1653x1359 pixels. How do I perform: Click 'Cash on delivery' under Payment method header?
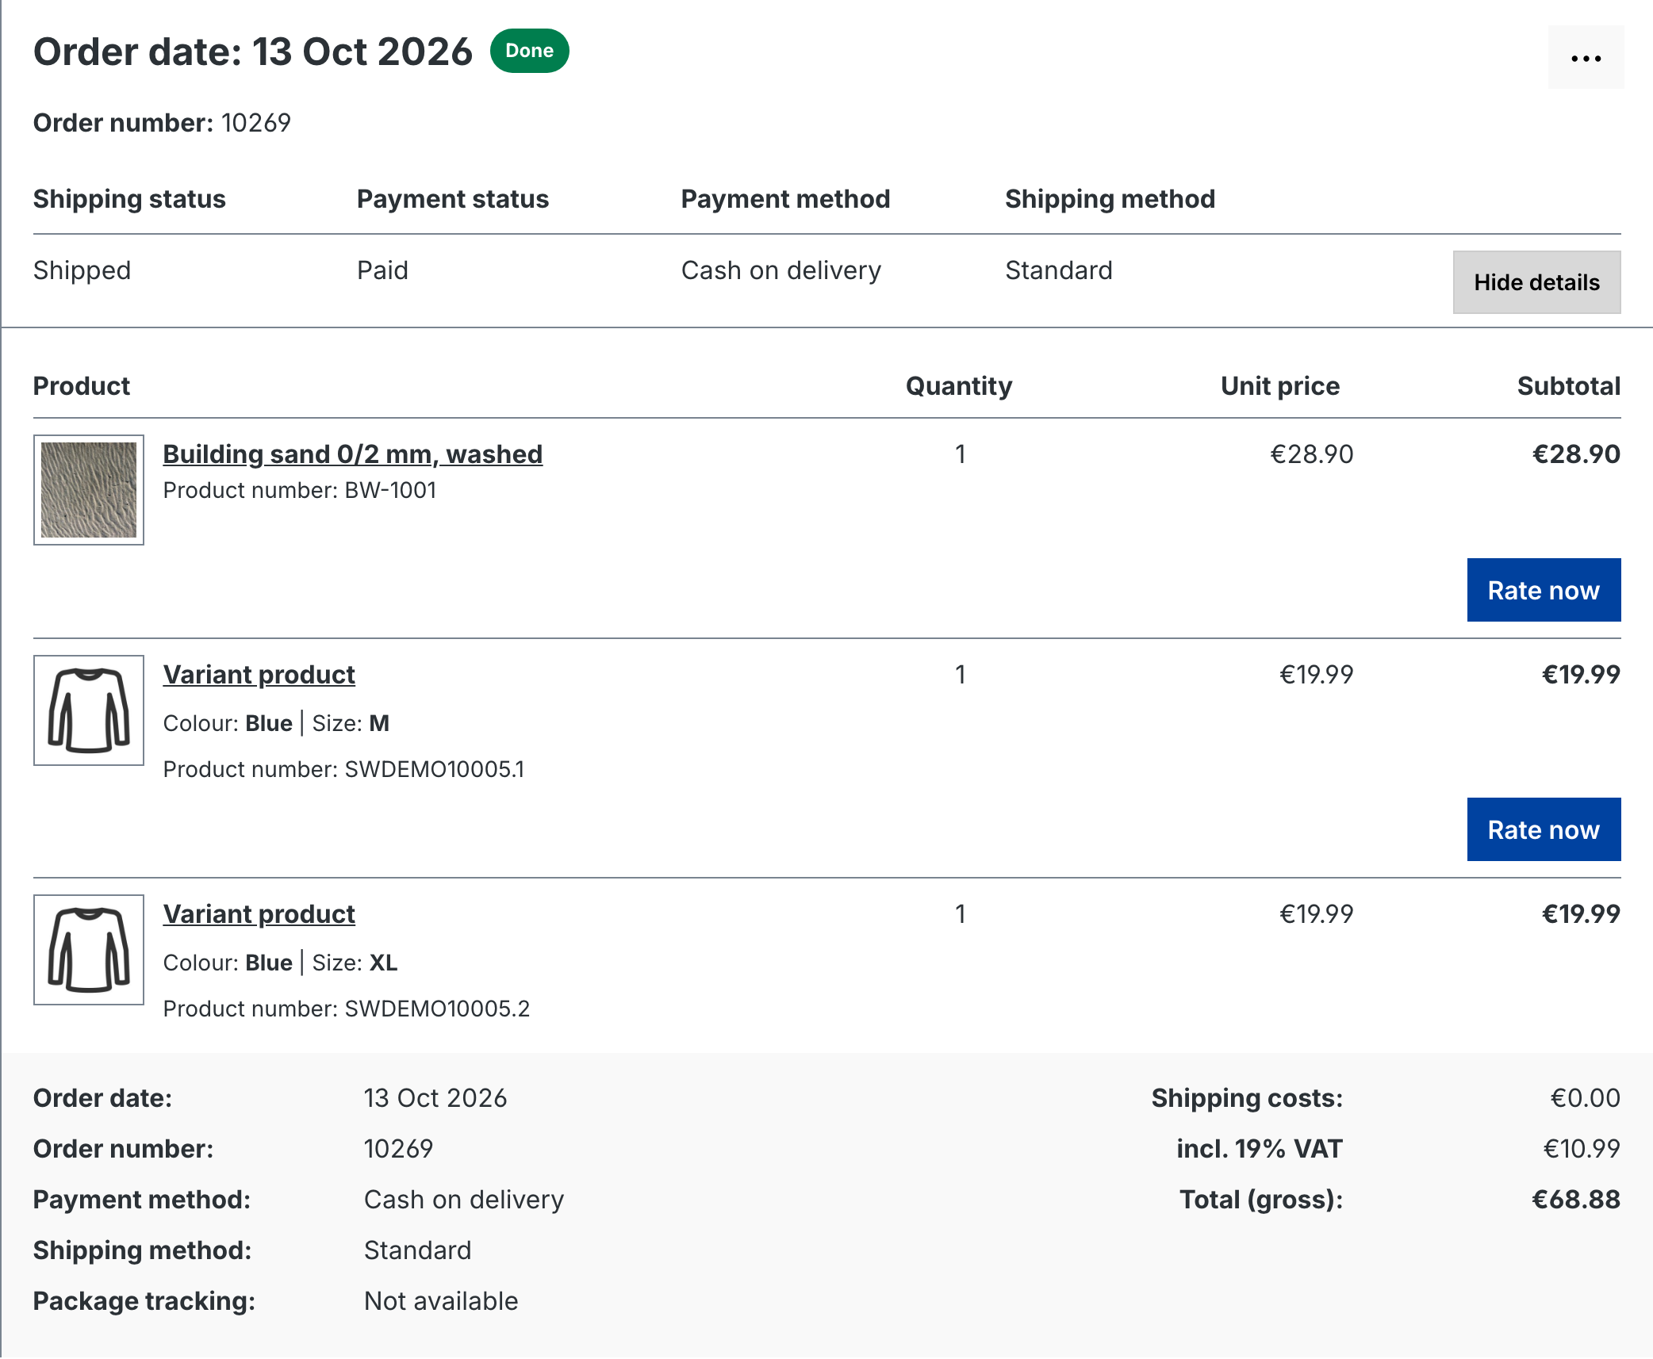(781, 270)
